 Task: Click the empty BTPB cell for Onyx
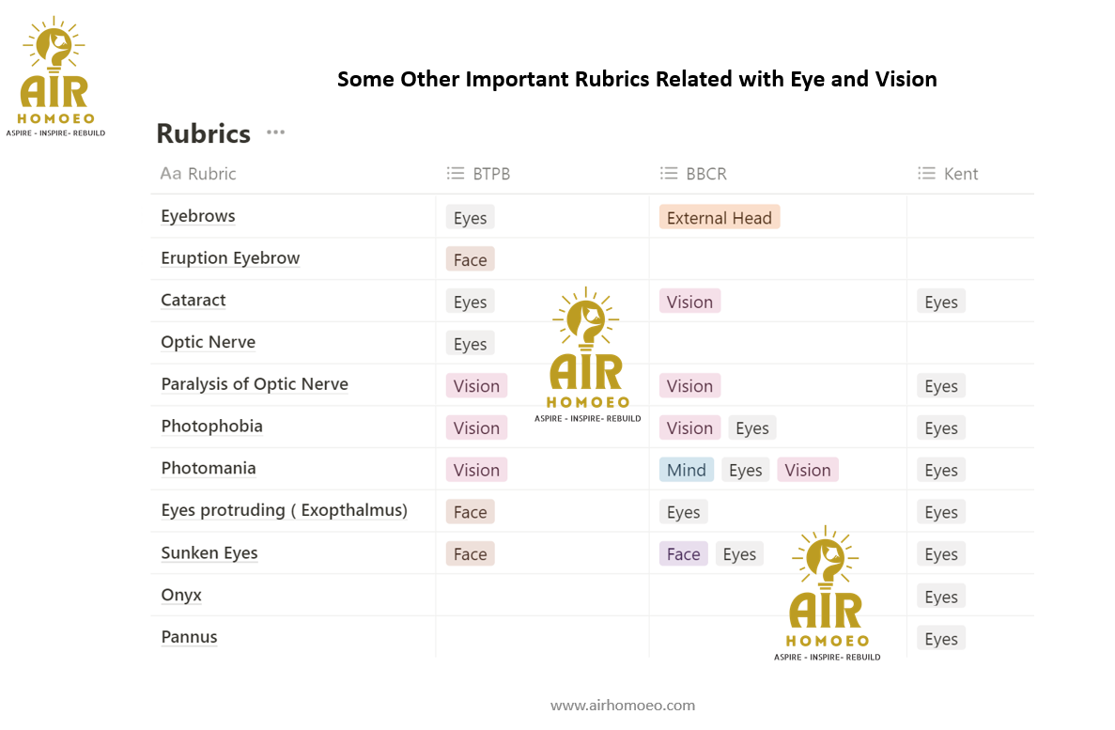pyautogui.click(x=542, y=595)
